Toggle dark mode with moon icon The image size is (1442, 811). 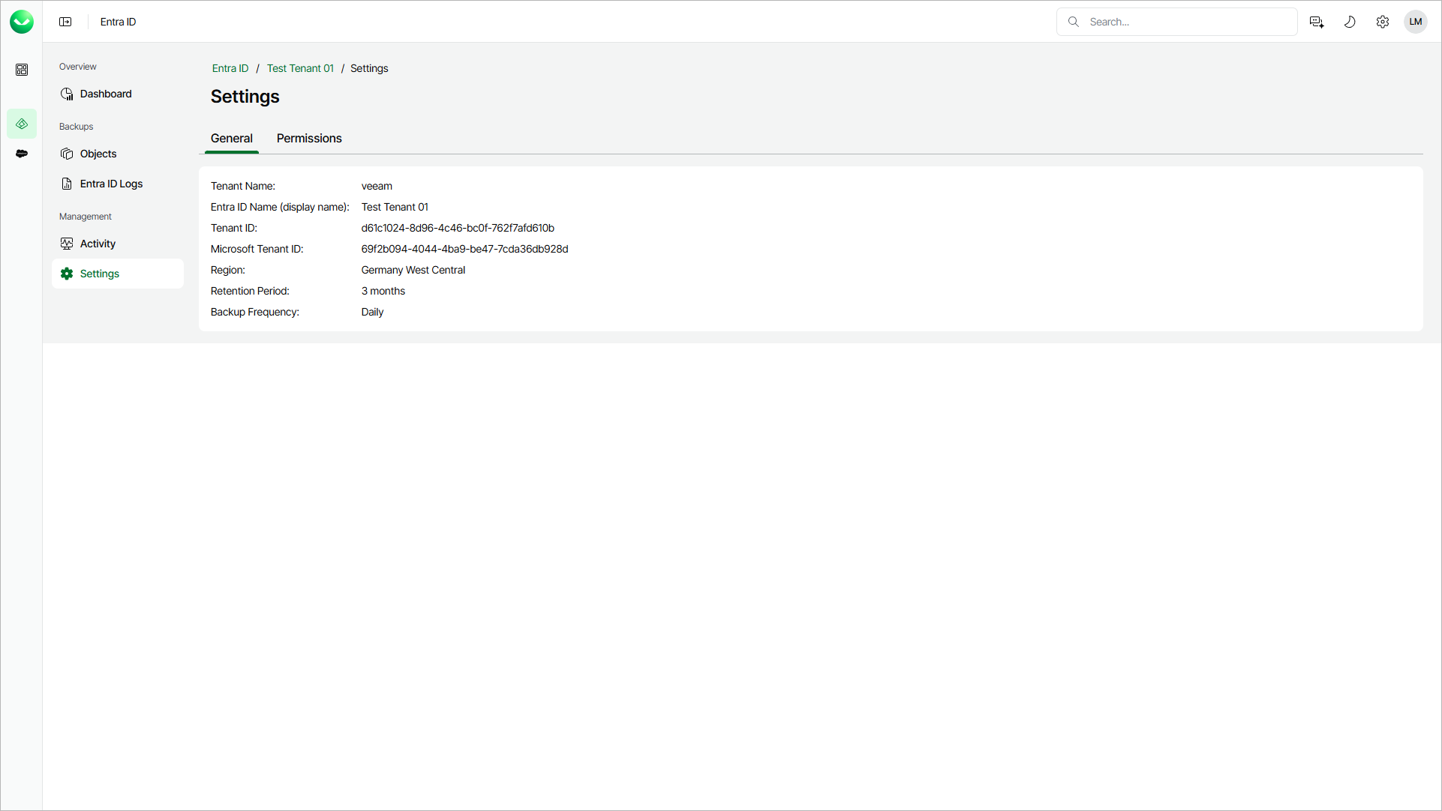click(1349, 22)
